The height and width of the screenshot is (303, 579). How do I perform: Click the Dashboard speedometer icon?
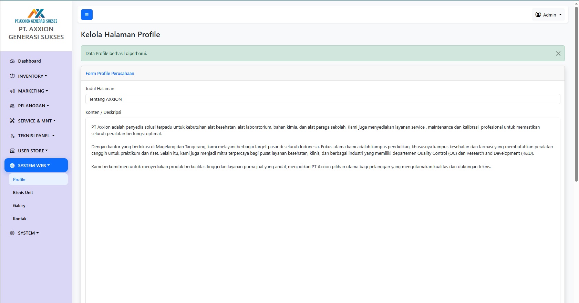click(12, 61)
